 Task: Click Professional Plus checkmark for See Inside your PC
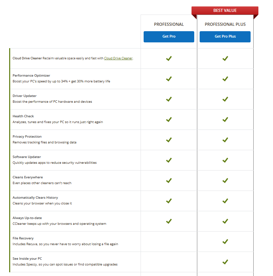[x=225, y=262]
